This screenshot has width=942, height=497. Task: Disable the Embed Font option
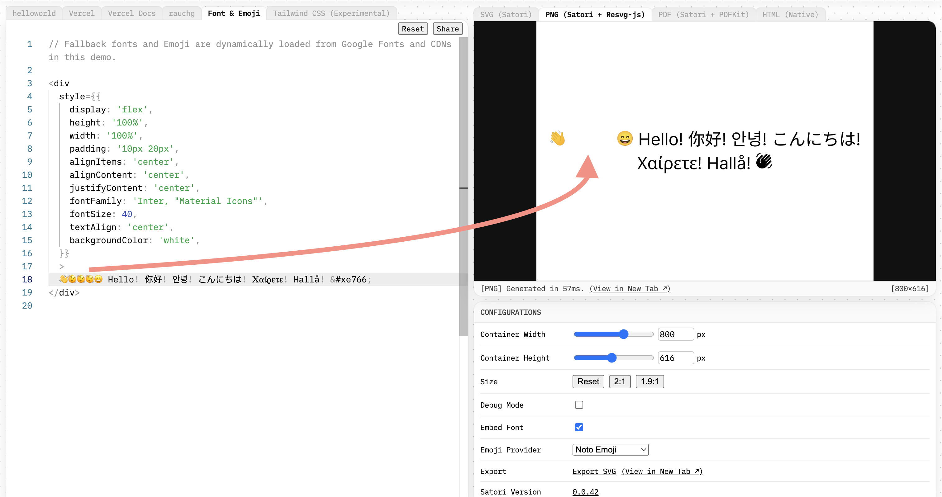click(x=579, y=427)
